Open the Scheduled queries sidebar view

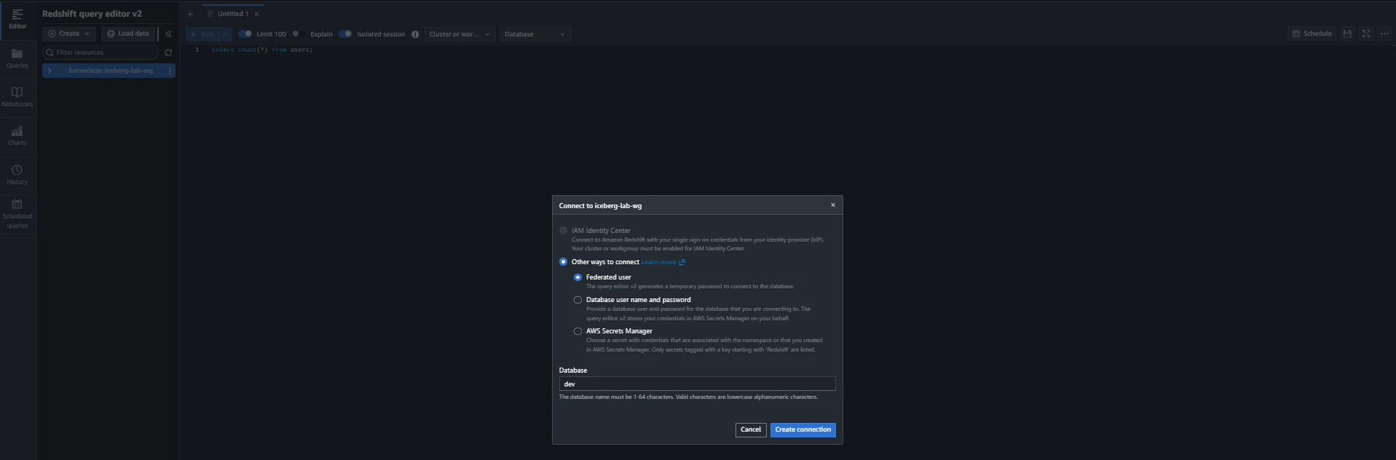17,215
